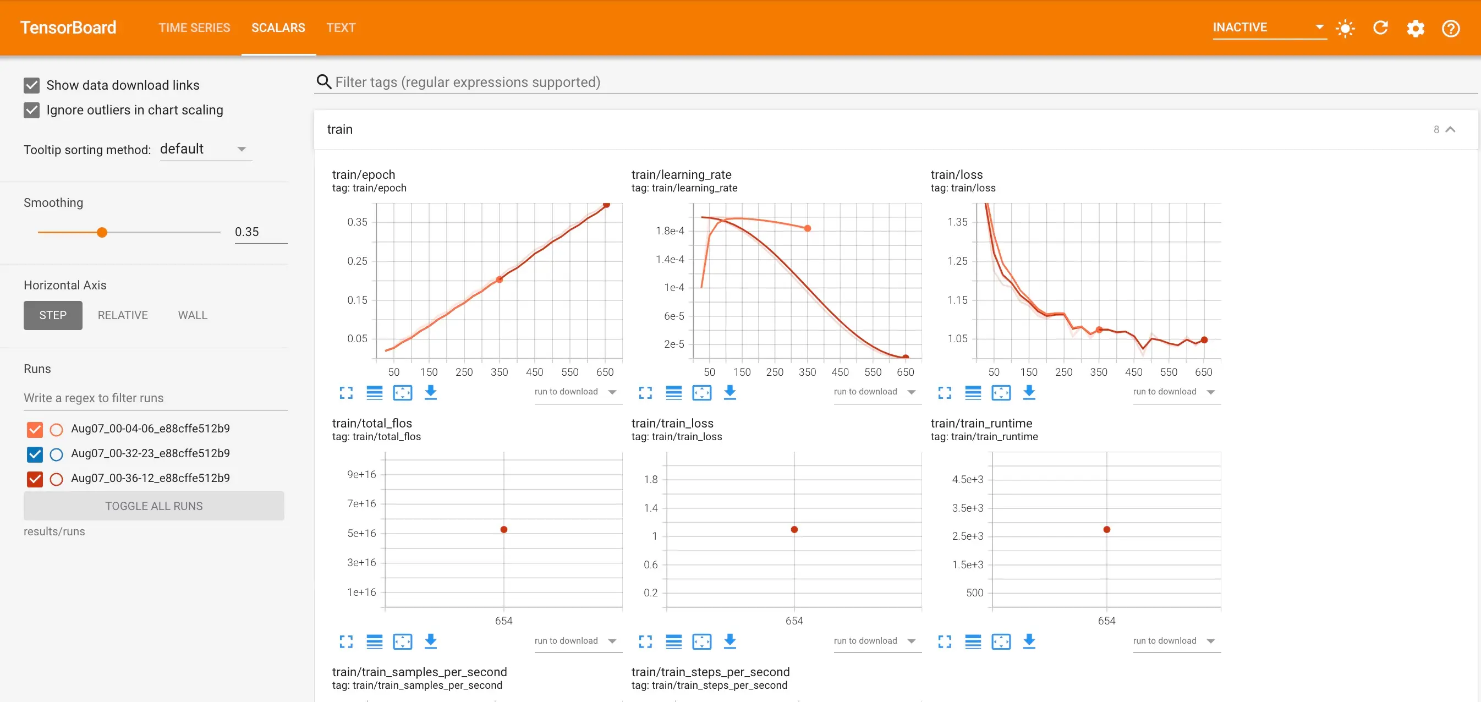Screen dimensions: 1481x702
Task: Open the help question mark icon
Action: (1451, 28)
